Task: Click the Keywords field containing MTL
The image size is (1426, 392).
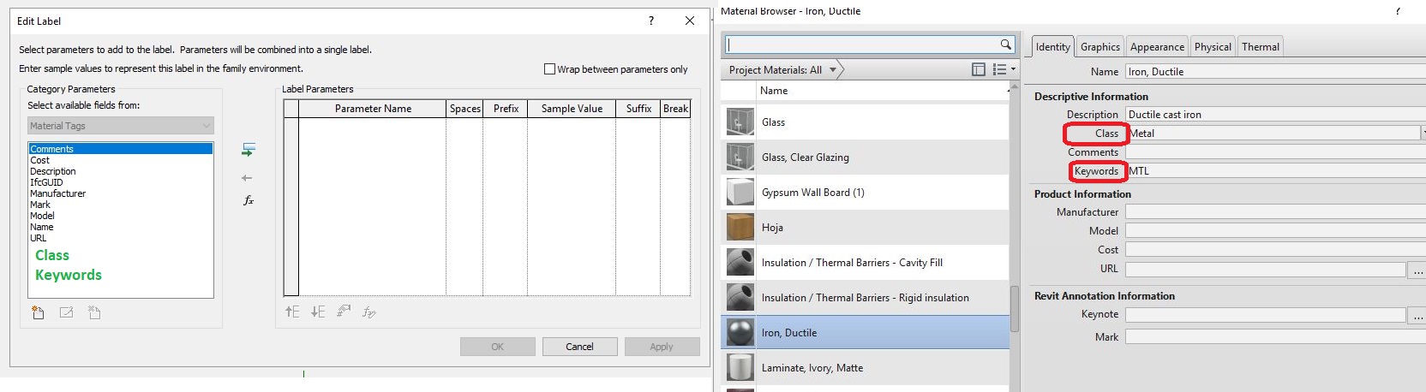Action: [x=1275, y=171]
